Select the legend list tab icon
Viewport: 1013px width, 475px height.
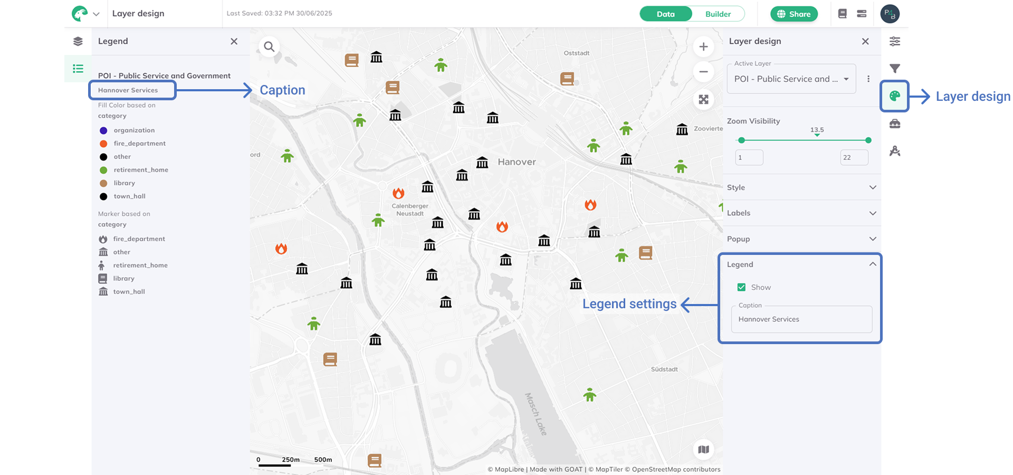click(x=78, y=69)
